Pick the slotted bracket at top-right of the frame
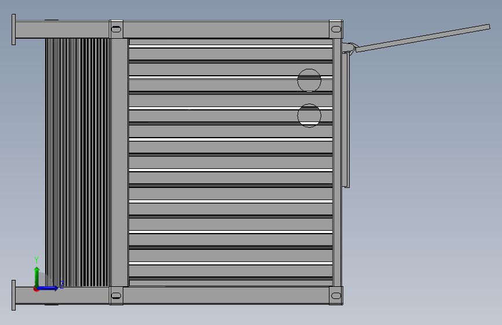The image size is (502, 325). point(336,29)
